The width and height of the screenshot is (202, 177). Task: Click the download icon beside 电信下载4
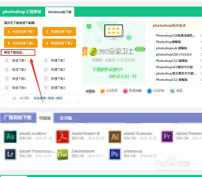(7, 88)
